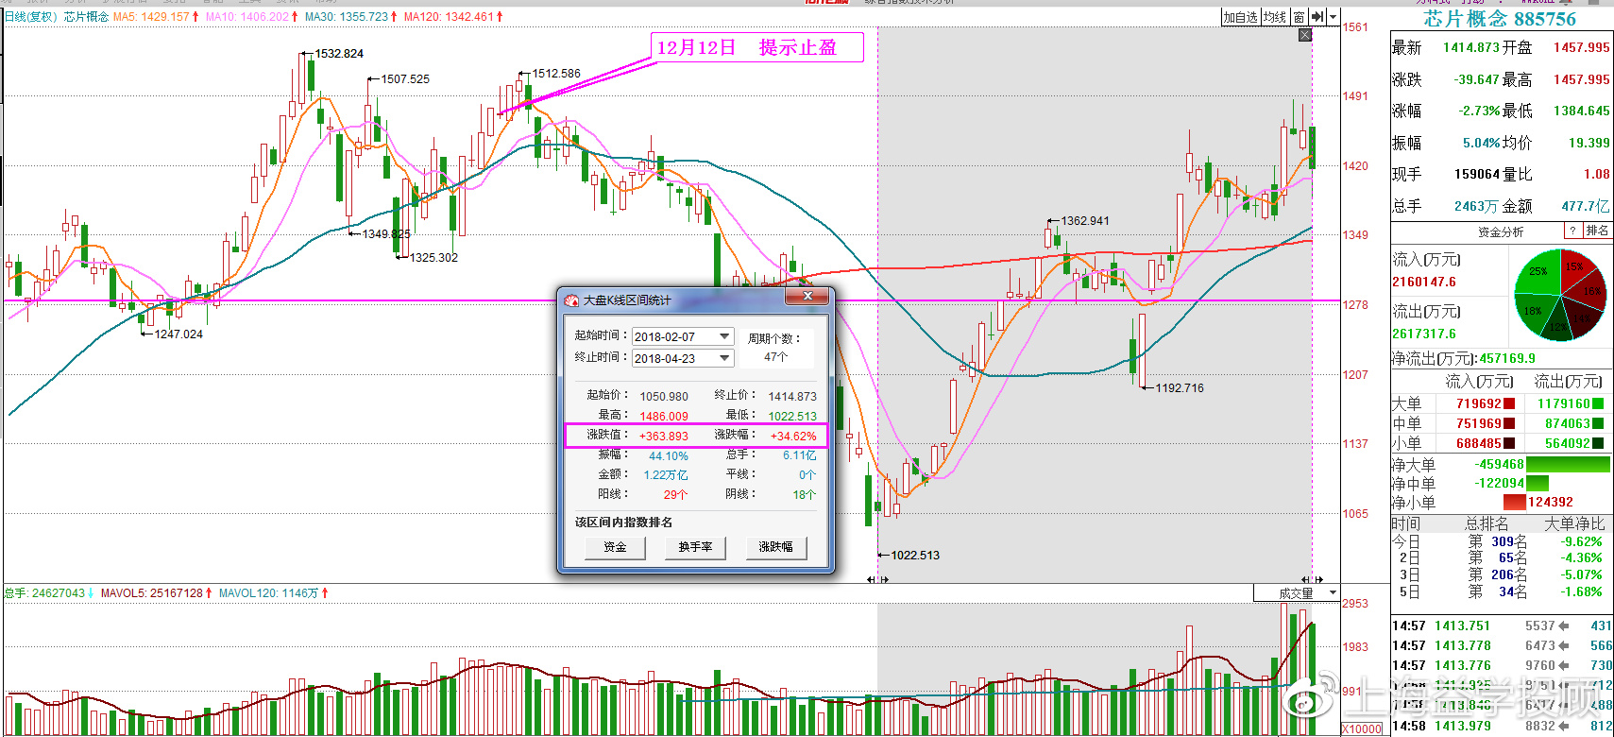The height and width of the screenshot is (737, 1614).
Task: Open the 终止时间 date dropdown
Action: [724, 358]
